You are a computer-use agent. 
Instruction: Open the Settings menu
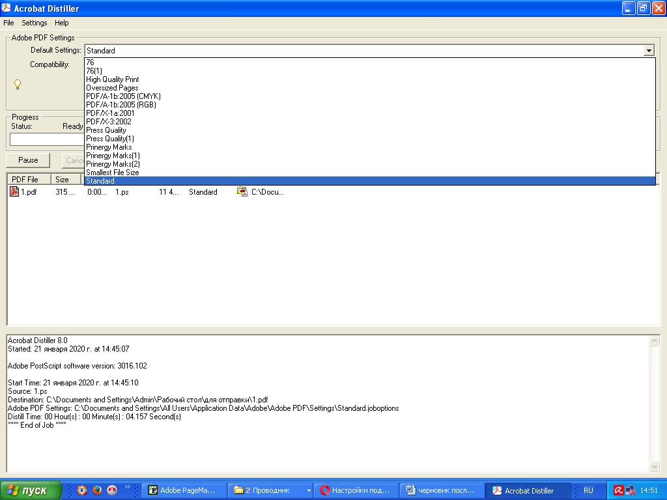34,23
